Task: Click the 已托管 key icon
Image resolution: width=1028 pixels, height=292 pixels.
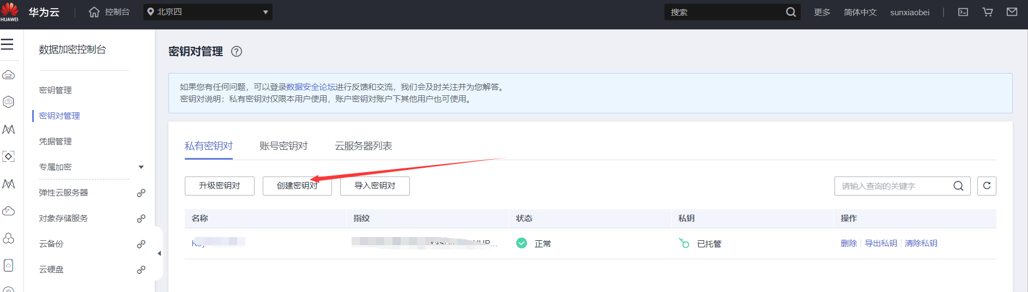Action: 684,243
